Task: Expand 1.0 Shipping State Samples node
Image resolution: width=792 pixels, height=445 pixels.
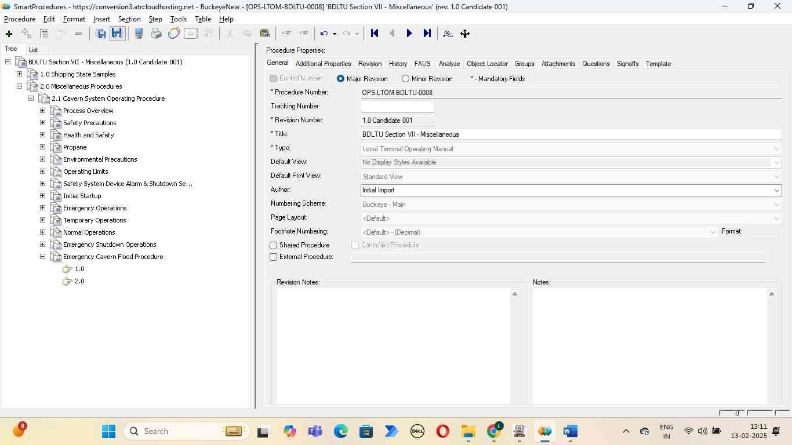Action: tap(19, 74)
